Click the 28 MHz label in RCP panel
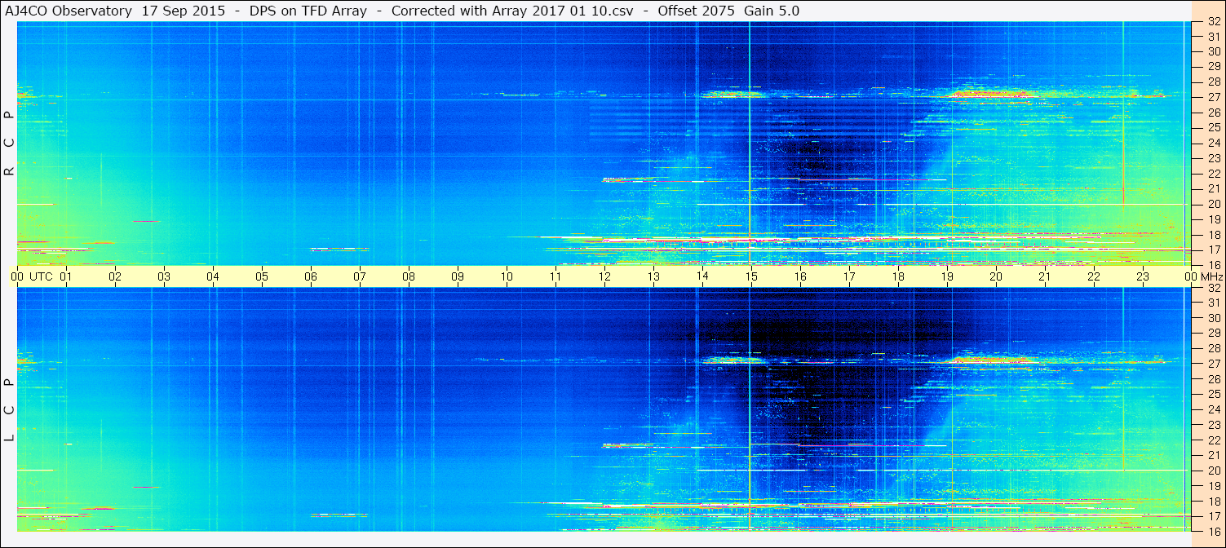This screenshot has width=1226, height=548. click(x=1214, y=82)
